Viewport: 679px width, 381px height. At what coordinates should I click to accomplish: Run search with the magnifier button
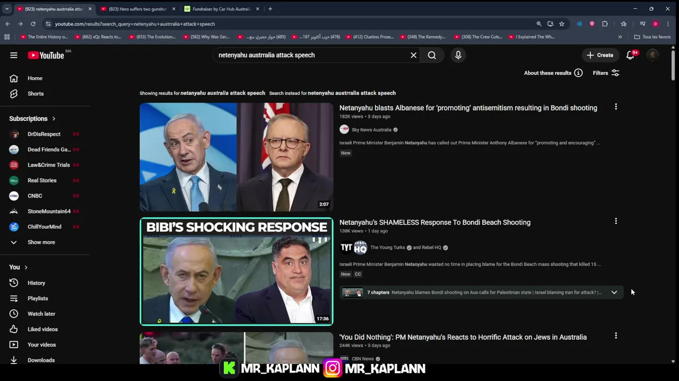coord(432,55)
